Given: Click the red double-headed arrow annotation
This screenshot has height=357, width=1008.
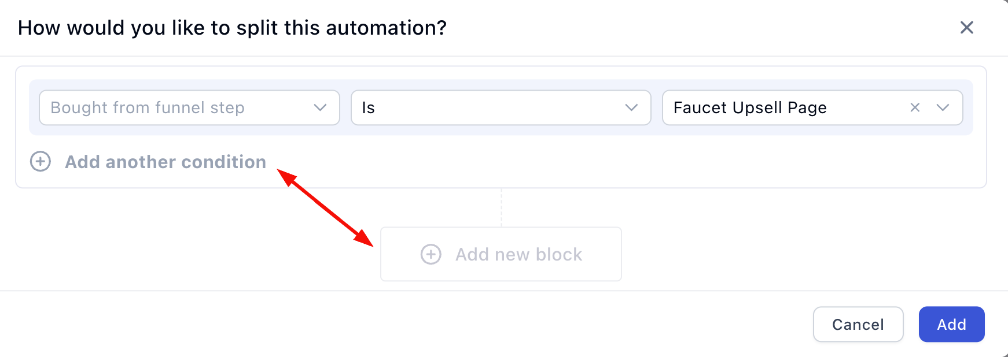Looking at the screenshot, I should pos(325,207).
